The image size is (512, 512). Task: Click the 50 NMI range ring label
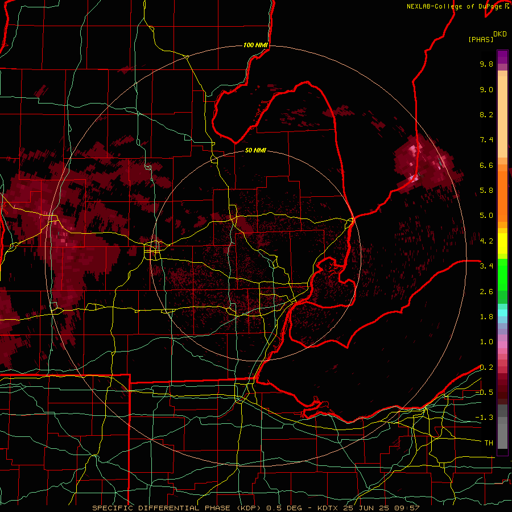pos(255,150)
